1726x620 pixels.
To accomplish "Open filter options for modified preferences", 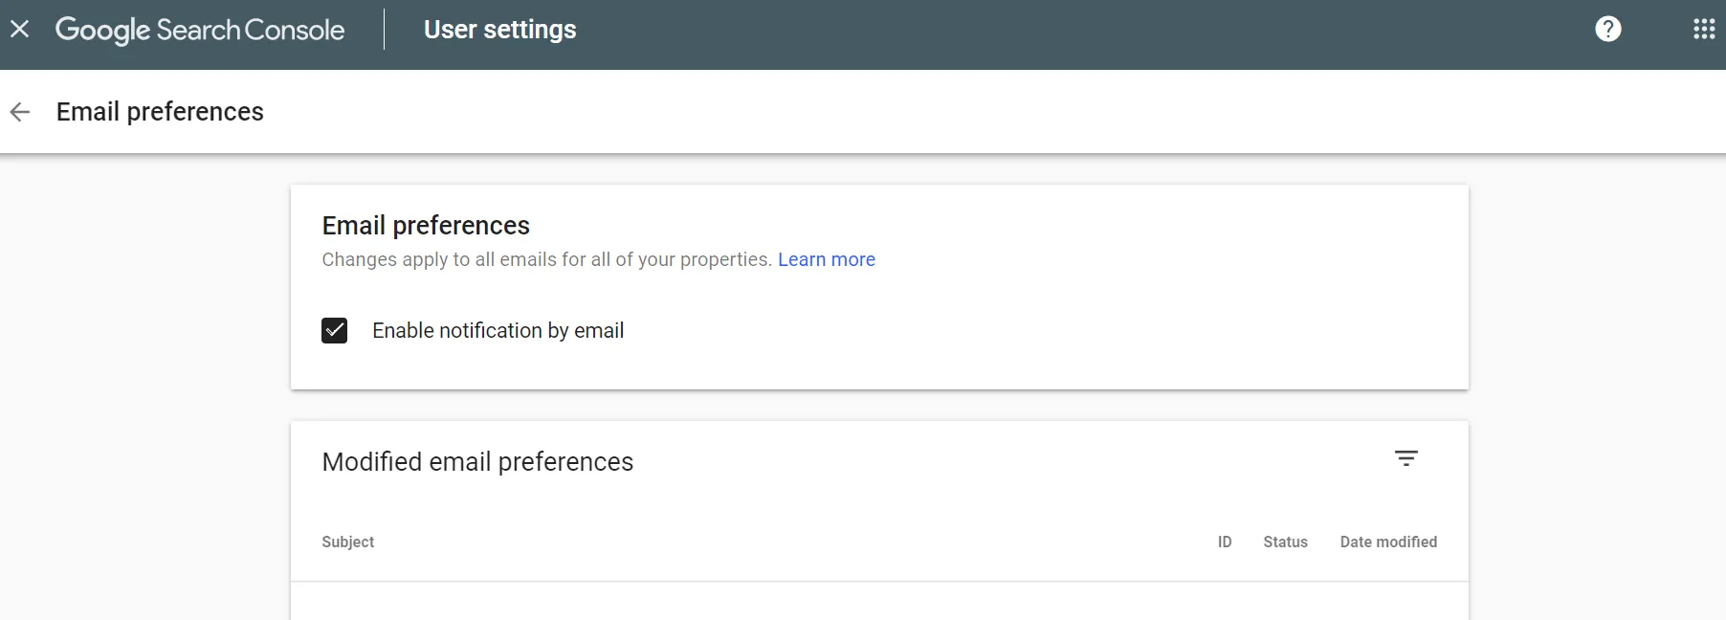I will click(x=1405, y=458).
